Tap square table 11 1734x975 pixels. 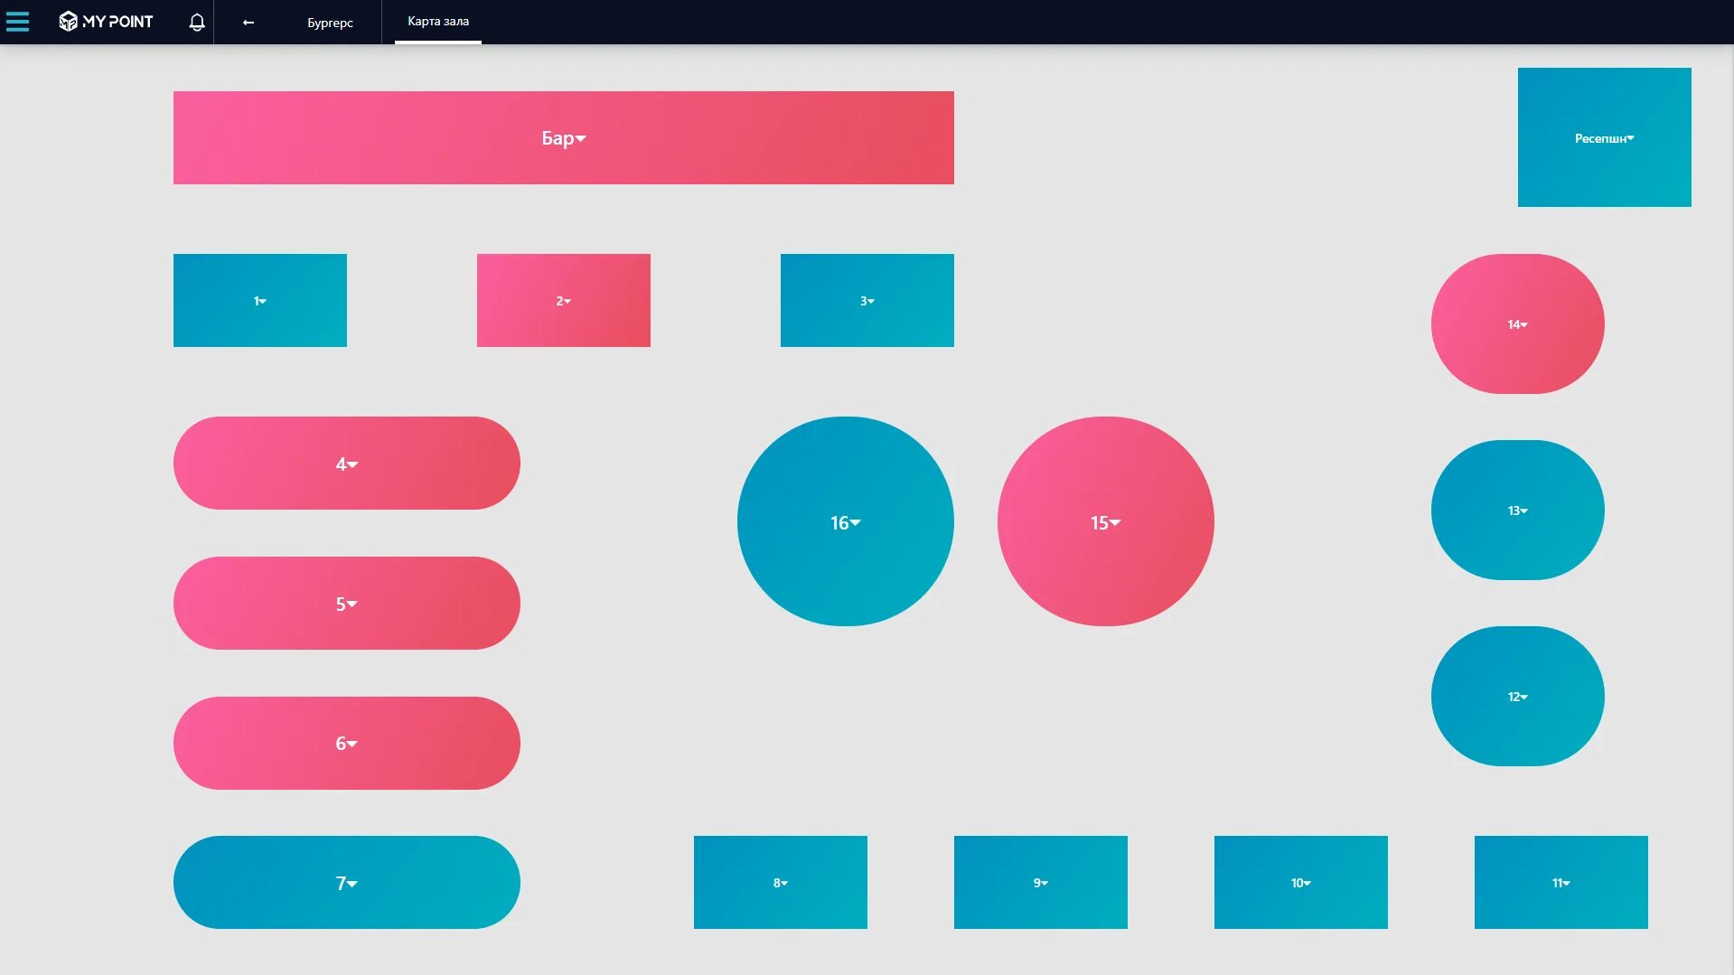coord(1561,882)
